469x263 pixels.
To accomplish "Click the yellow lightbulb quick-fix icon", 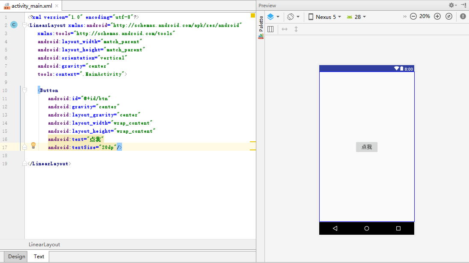I will [33, 146].
